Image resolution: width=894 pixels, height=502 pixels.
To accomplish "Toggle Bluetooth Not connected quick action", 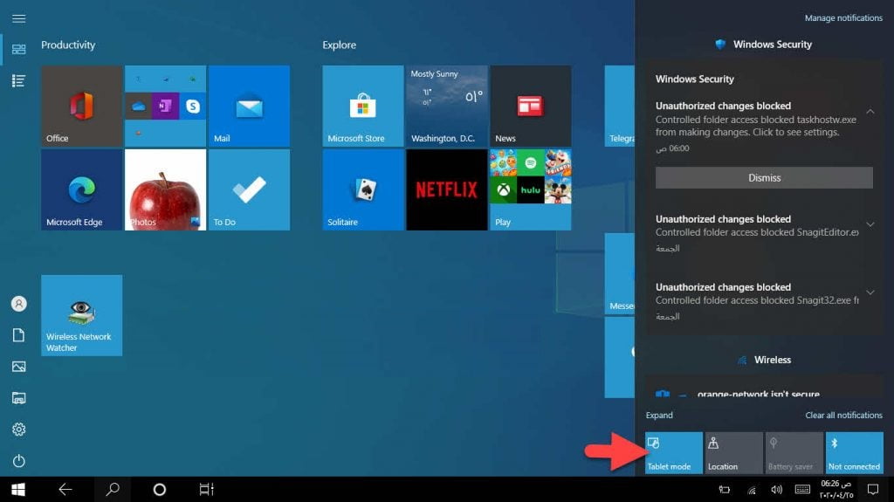I will tap(854, 453).
